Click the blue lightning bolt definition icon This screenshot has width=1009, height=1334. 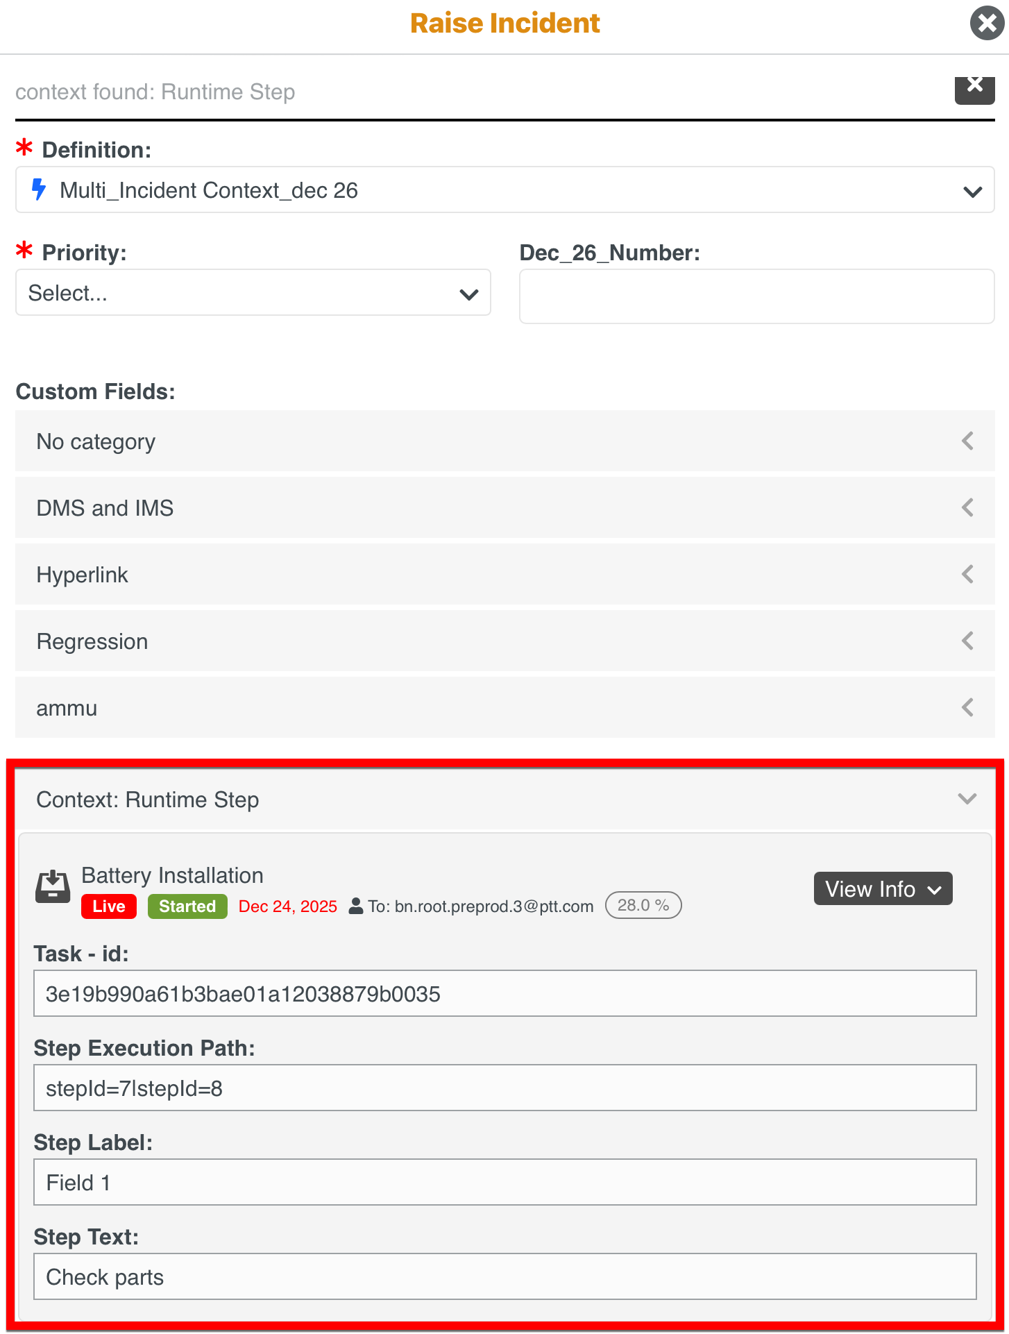tap(39, 189)
